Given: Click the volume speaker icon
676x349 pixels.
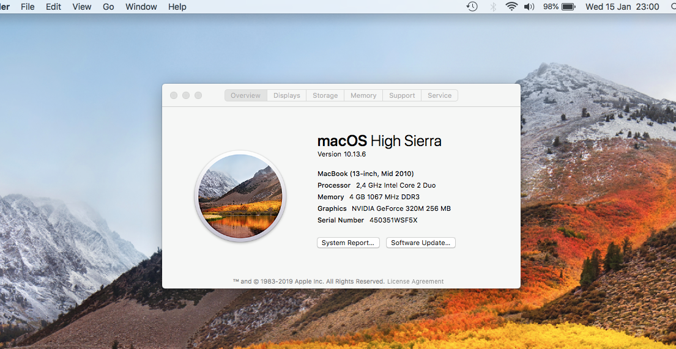Looking at the screenshot, I should pyautogui.click(x=529, y=7).
